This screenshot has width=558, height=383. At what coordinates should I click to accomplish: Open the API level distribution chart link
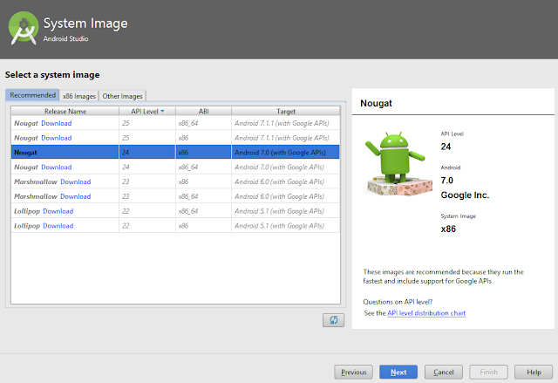coord(428,312)
